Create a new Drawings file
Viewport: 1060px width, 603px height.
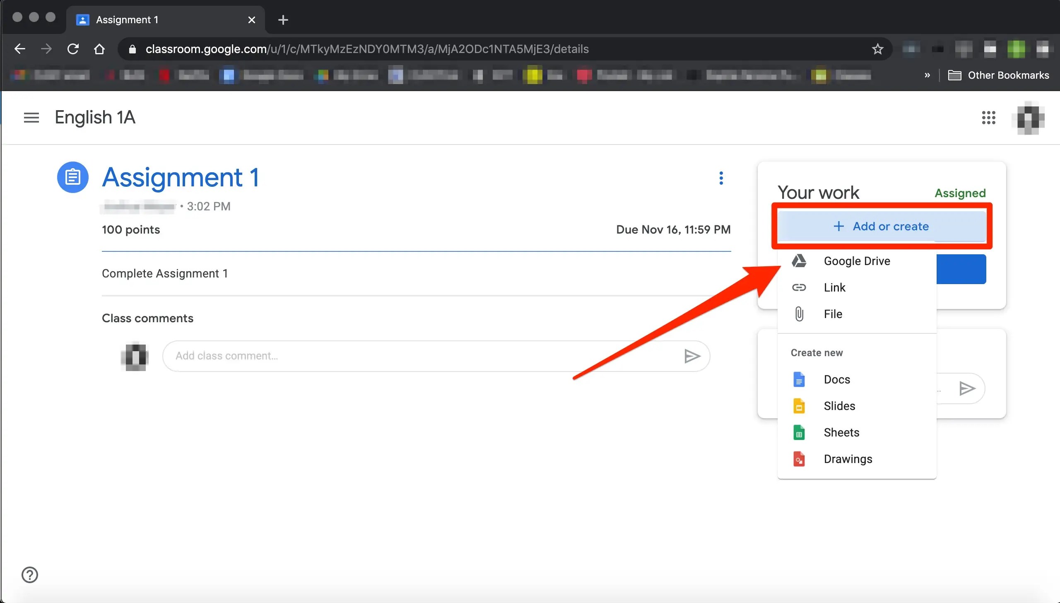[848, 459]
